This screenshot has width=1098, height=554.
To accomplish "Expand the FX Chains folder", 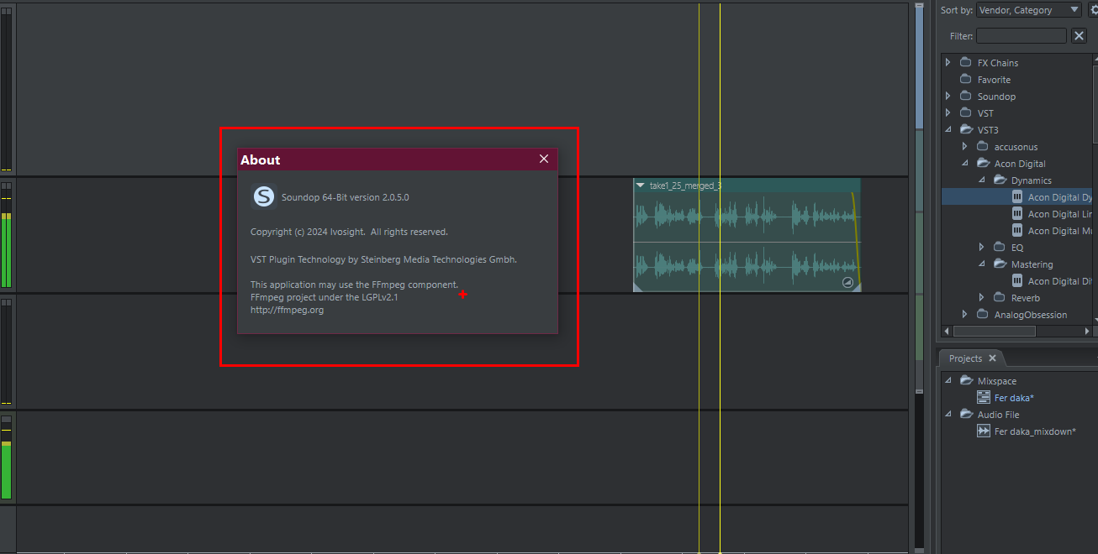I will 948,63.
